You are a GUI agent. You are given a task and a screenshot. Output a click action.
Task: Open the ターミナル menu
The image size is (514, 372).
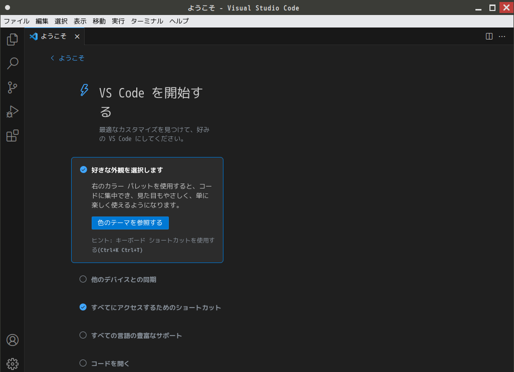147,21
